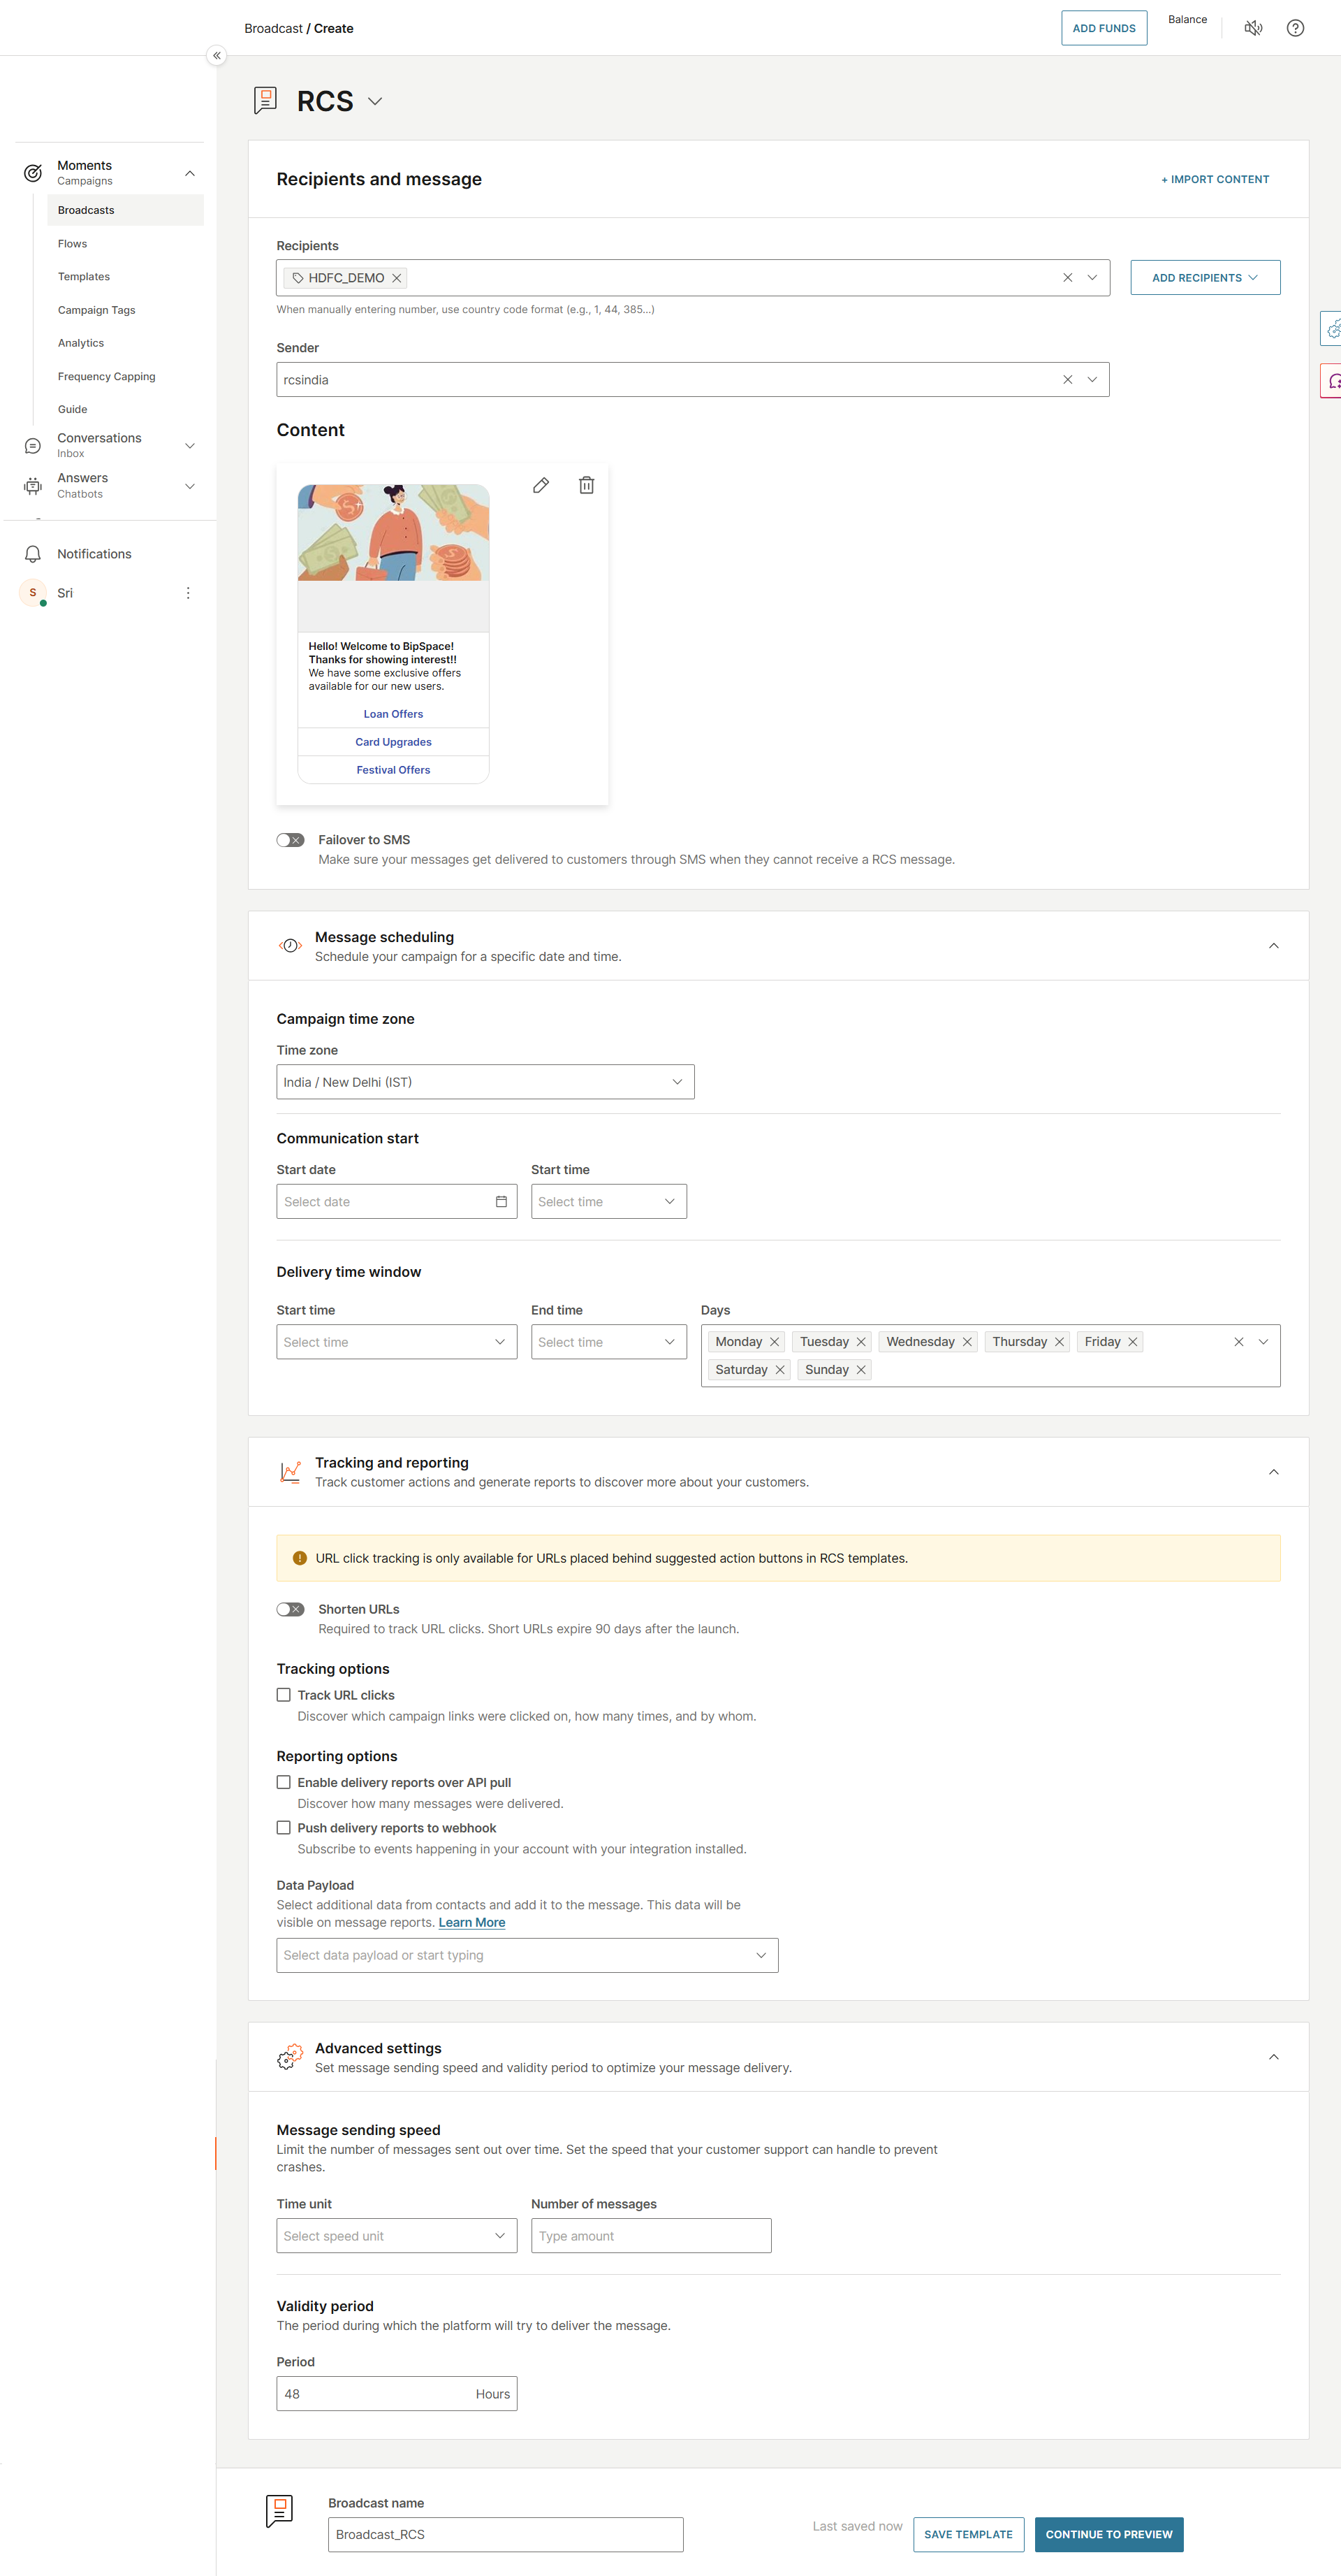The width and height of the screenshot is (1341, 2576).
Task: Go to Templates in the sidebar
Action: pos(83,276)
